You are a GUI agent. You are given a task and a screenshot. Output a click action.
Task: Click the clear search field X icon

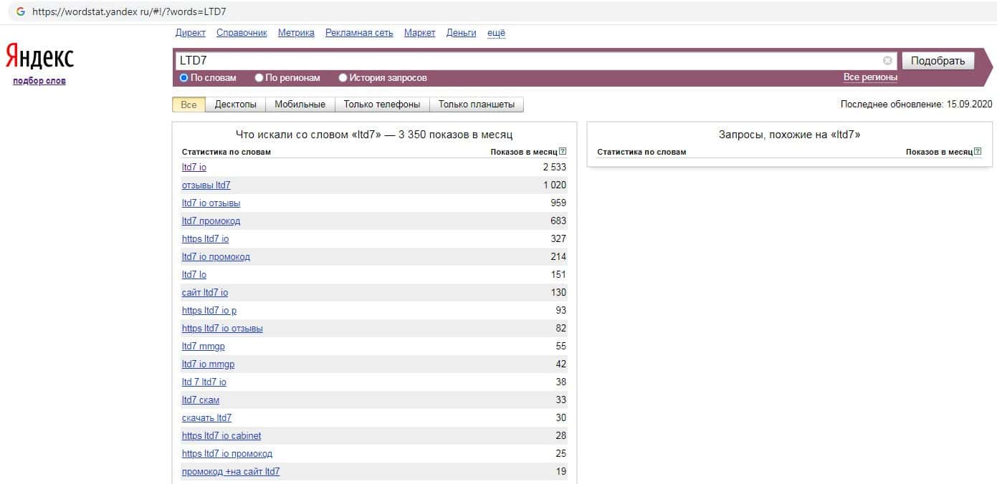click(x=887, y=61)
